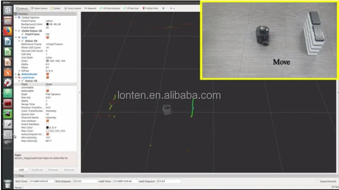Click the Min Color black swatch
The width and height of the screenshot is (339, 190).
(x=47, y=128)
